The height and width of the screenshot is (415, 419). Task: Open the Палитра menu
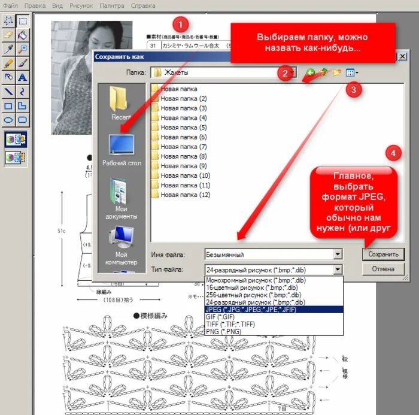tap(112, 5)
